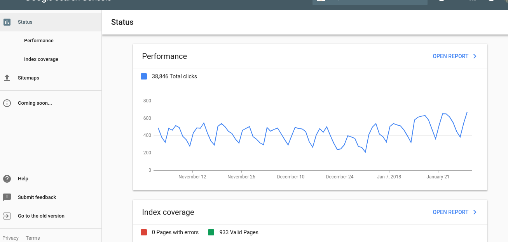Viewport: 508px width, 242px height.
Task: Click the Status bar-chart icon in sidebar
Action: click(x=7, y=22)
